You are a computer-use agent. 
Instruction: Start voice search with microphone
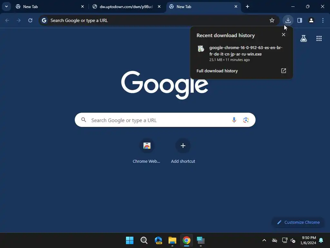(x=234, y=120)
